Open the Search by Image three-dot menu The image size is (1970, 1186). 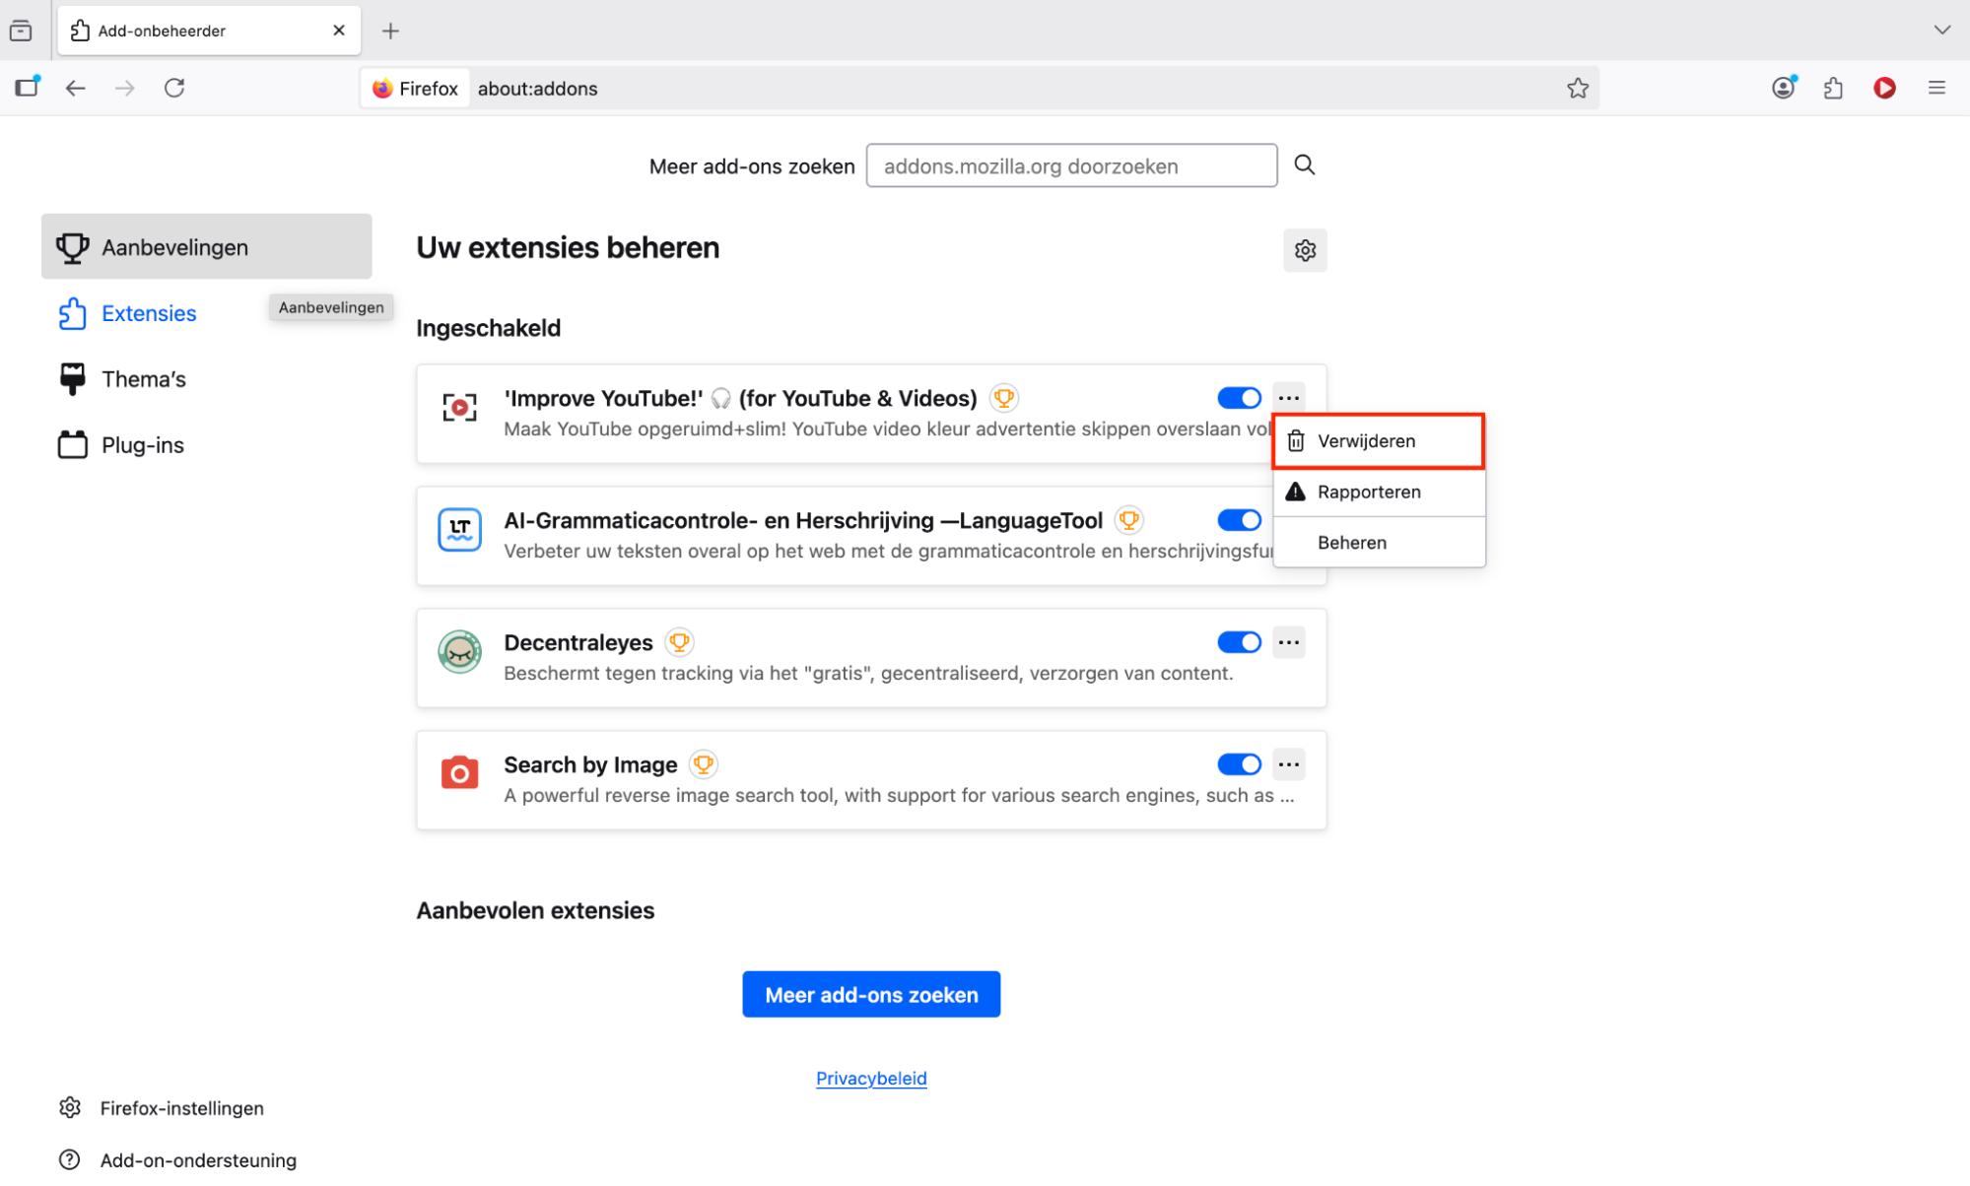1288,763
